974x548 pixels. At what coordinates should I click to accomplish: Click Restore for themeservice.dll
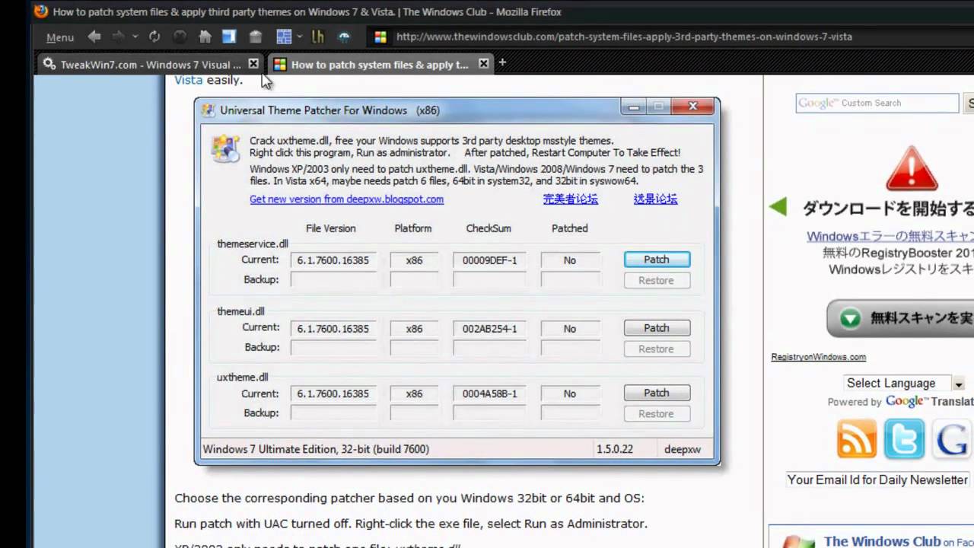click(x=657, y=280)
